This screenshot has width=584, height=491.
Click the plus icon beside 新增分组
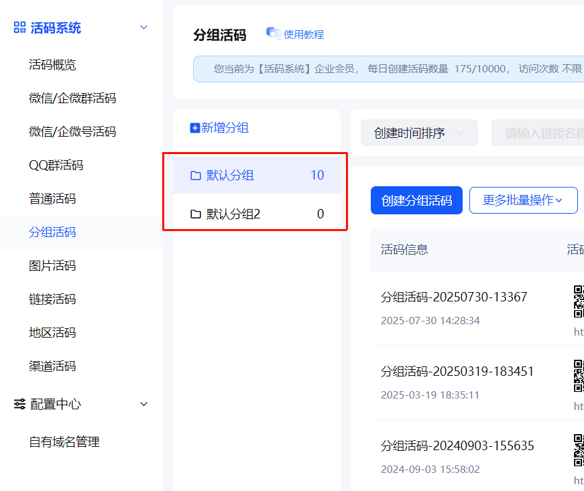pos(194,128)
